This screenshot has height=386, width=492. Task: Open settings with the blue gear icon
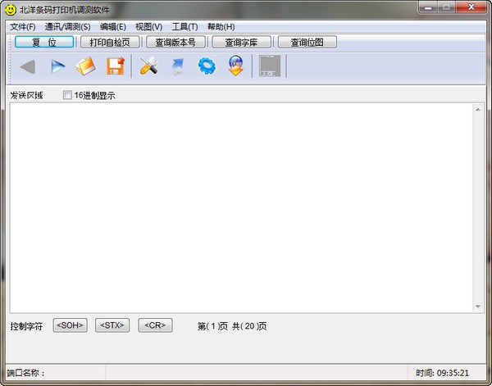click(207, 66)
